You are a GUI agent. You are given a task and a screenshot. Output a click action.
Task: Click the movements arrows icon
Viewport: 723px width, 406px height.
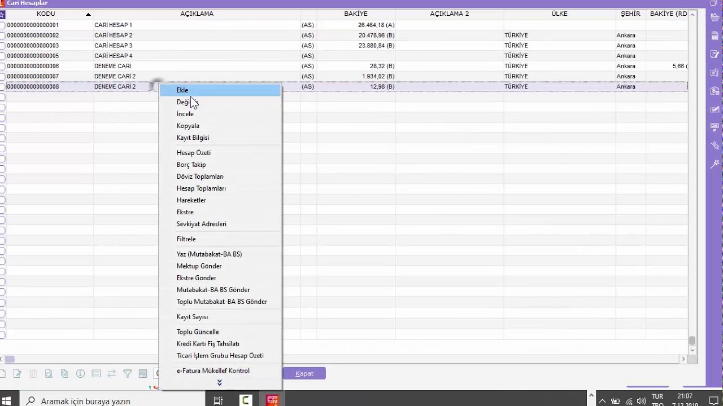pos(112,373)
